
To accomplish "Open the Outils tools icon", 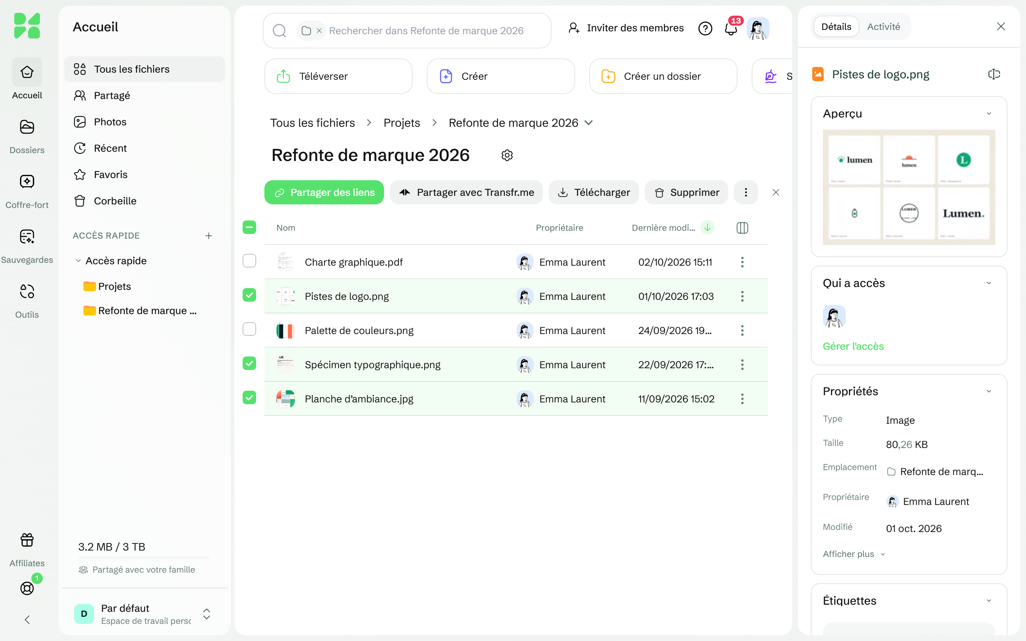I will click(x=27, y=291).
